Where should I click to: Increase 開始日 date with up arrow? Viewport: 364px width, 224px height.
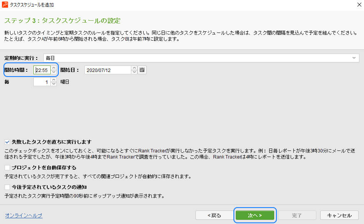tap(134, 68)
